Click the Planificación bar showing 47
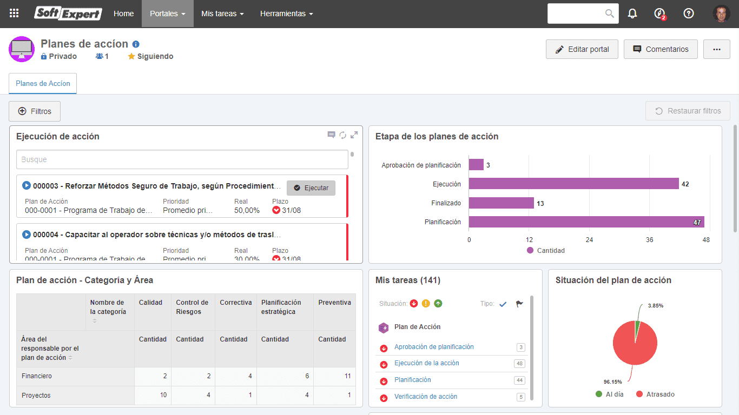 click(x=586, y=222)
